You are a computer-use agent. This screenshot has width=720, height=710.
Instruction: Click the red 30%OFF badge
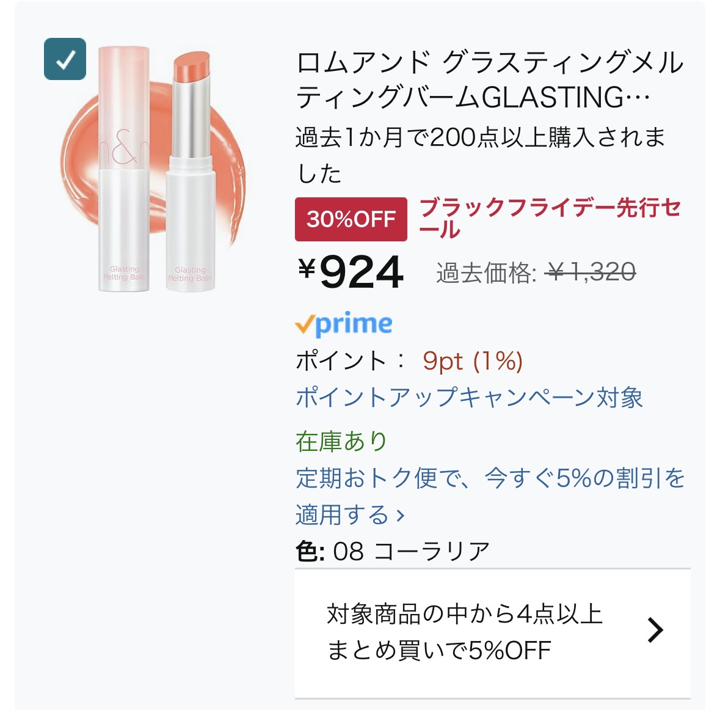[351, 219]
